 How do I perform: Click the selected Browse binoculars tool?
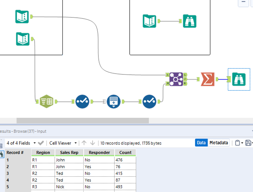pos(239,79)
